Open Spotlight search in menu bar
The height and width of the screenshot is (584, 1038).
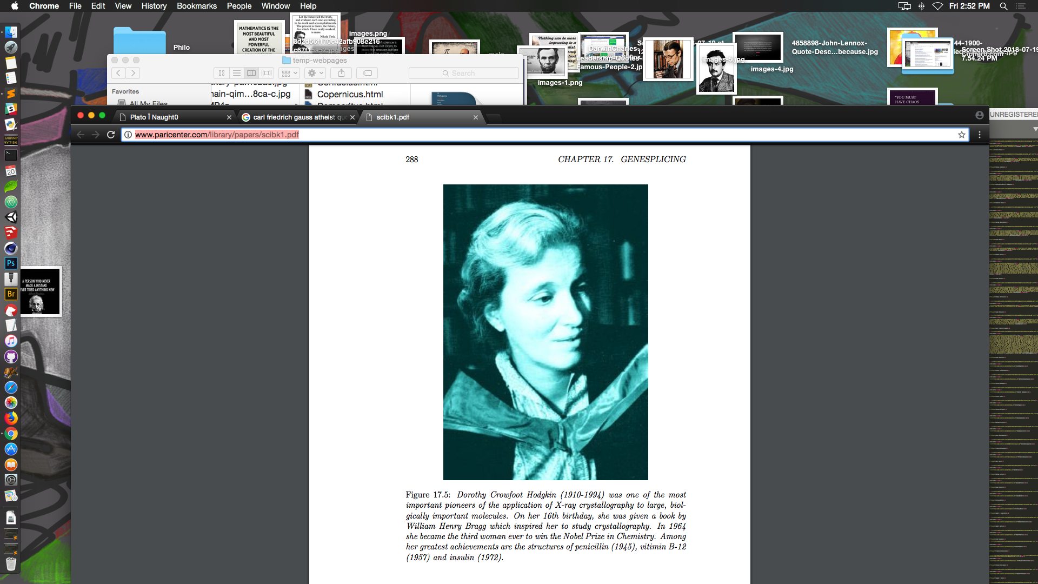coord(1003,6)
